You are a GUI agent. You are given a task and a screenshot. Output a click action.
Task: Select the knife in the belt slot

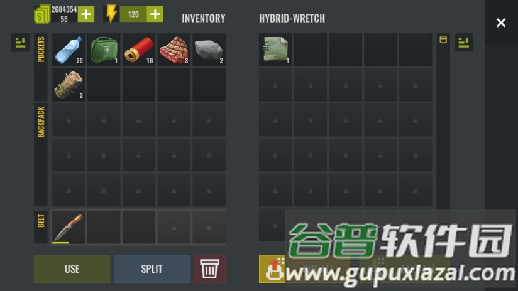pyautogui.click(x=69, y=228)
